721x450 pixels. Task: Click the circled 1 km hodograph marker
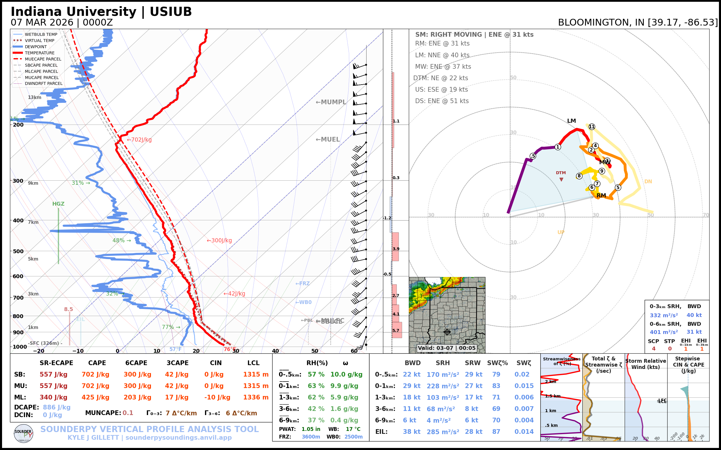pyautogui.click(x=558, y=147)
